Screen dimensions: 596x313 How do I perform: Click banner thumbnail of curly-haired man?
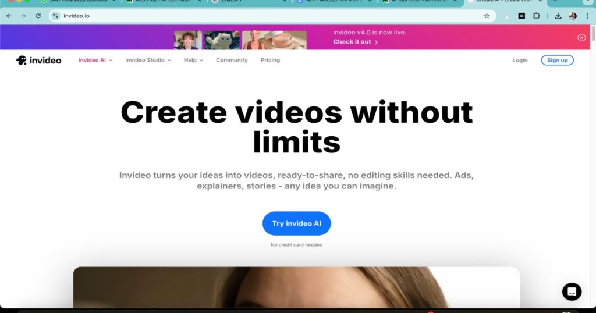point(188,40)
